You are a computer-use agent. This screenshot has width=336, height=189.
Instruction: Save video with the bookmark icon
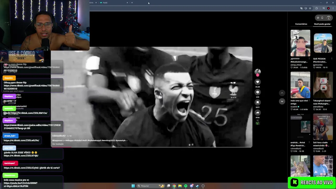click(x=258, y=102)
